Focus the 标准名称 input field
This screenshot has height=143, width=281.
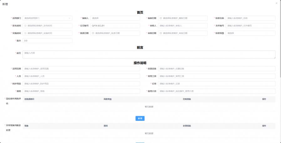coord(250,18)
